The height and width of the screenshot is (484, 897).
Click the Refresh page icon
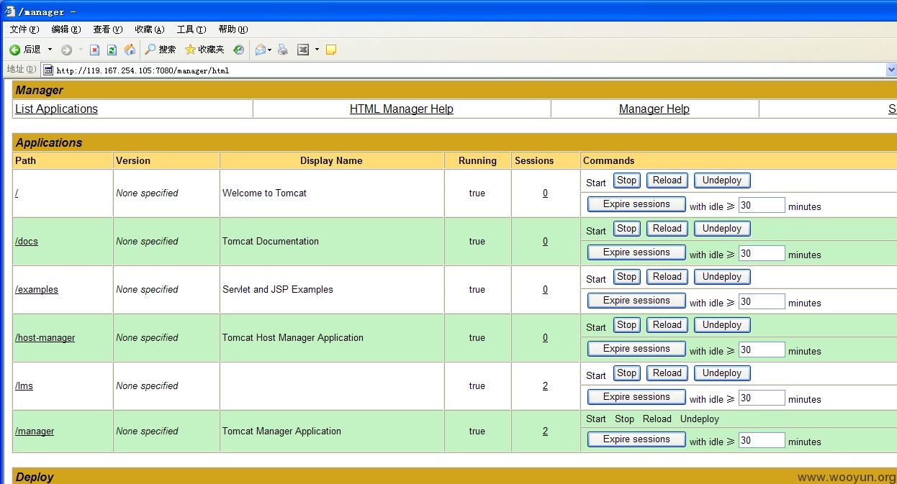112,50
